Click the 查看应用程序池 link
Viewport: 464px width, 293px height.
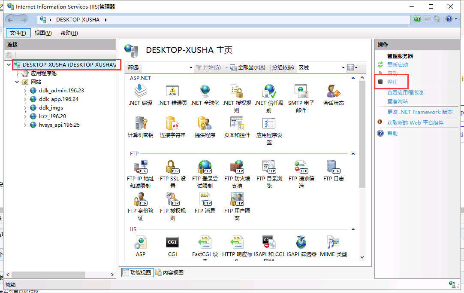405,93
